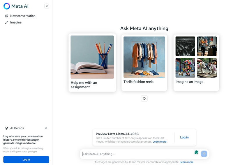Viewport: 233px width, 165px height.
Task: Select the Thrift fashion reels card
Action: coord(144,62)
